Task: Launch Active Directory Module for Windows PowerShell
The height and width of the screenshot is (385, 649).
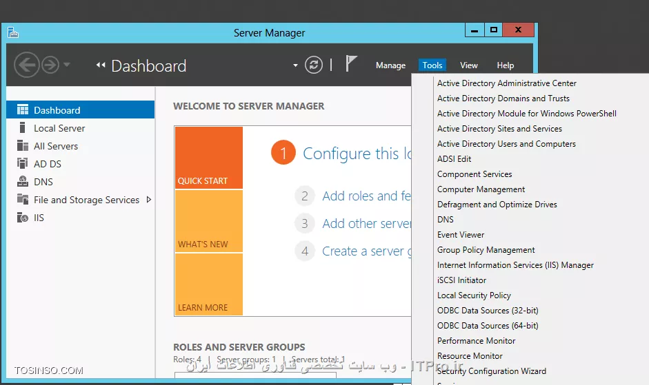Action: pyautogui.click(x=526, y=114)
